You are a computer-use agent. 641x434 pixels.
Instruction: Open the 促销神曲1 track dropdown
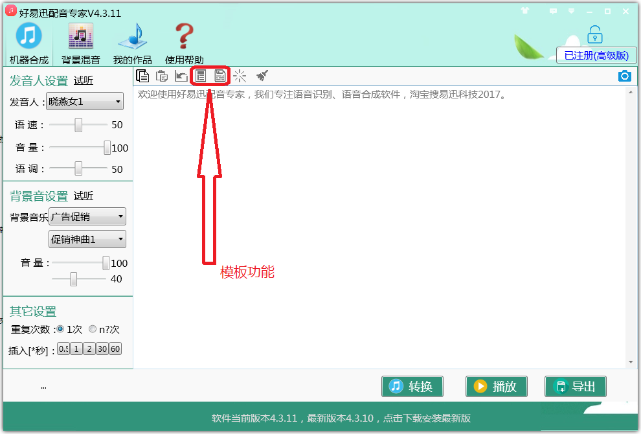click(87, 239)
